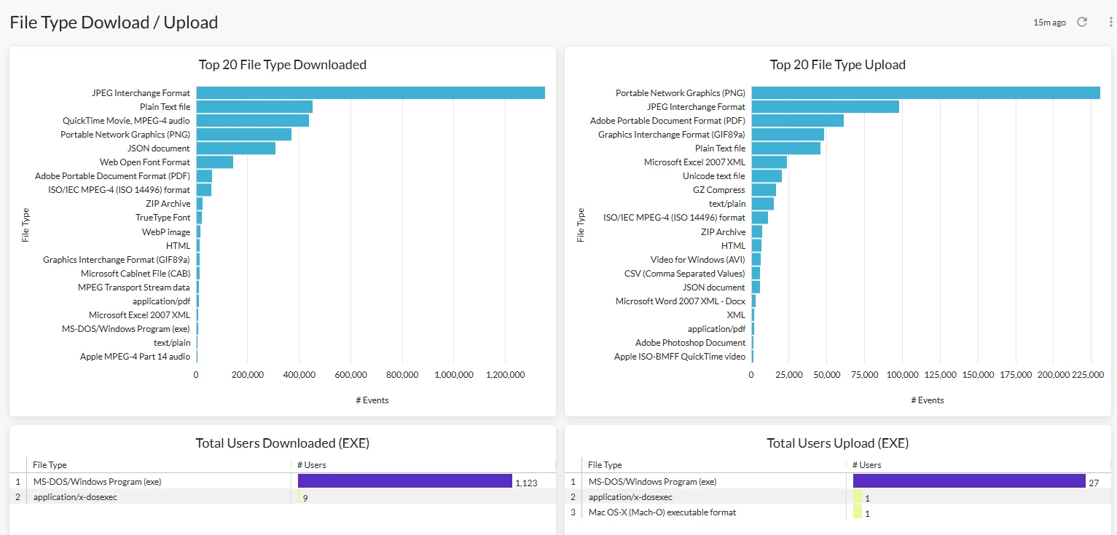Click the Unicode text file label
This screenshot has width=1117, height=535.
coord(714,176)
